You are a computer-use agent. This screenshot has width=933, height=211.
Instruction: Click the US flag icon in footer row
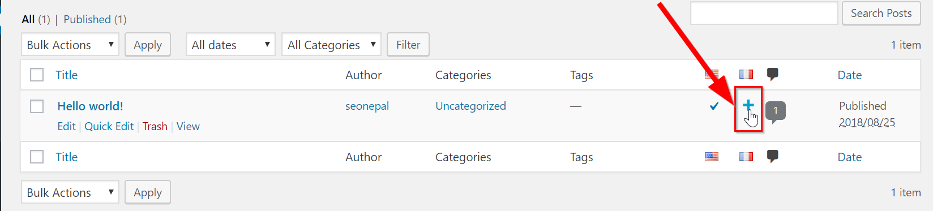coord(712,157)
